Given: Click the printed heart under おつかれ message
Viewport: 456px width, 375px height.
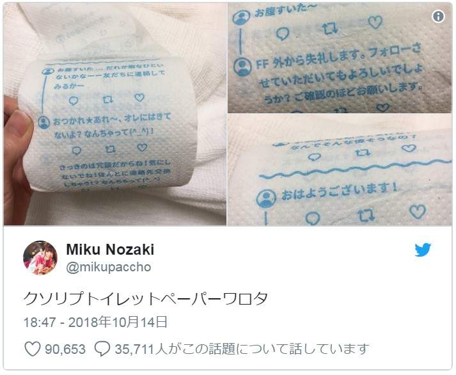Looking at the screenshot, I should (x=142, y=147).
